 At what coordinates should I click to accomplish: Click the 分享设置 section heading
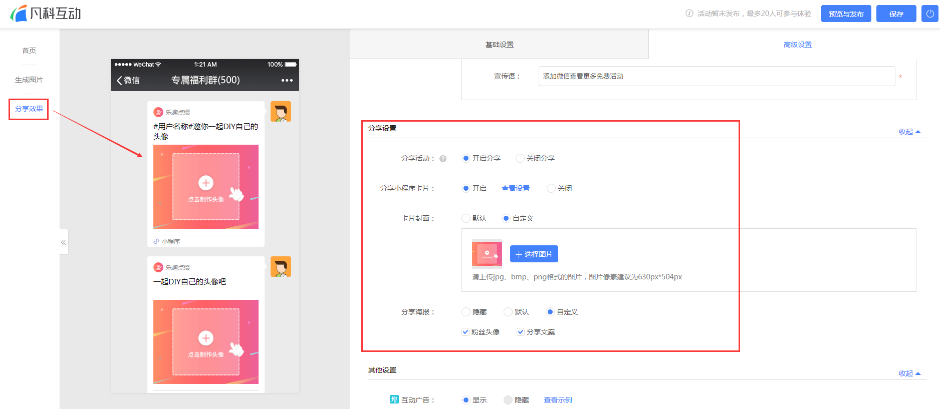(382, 128)
